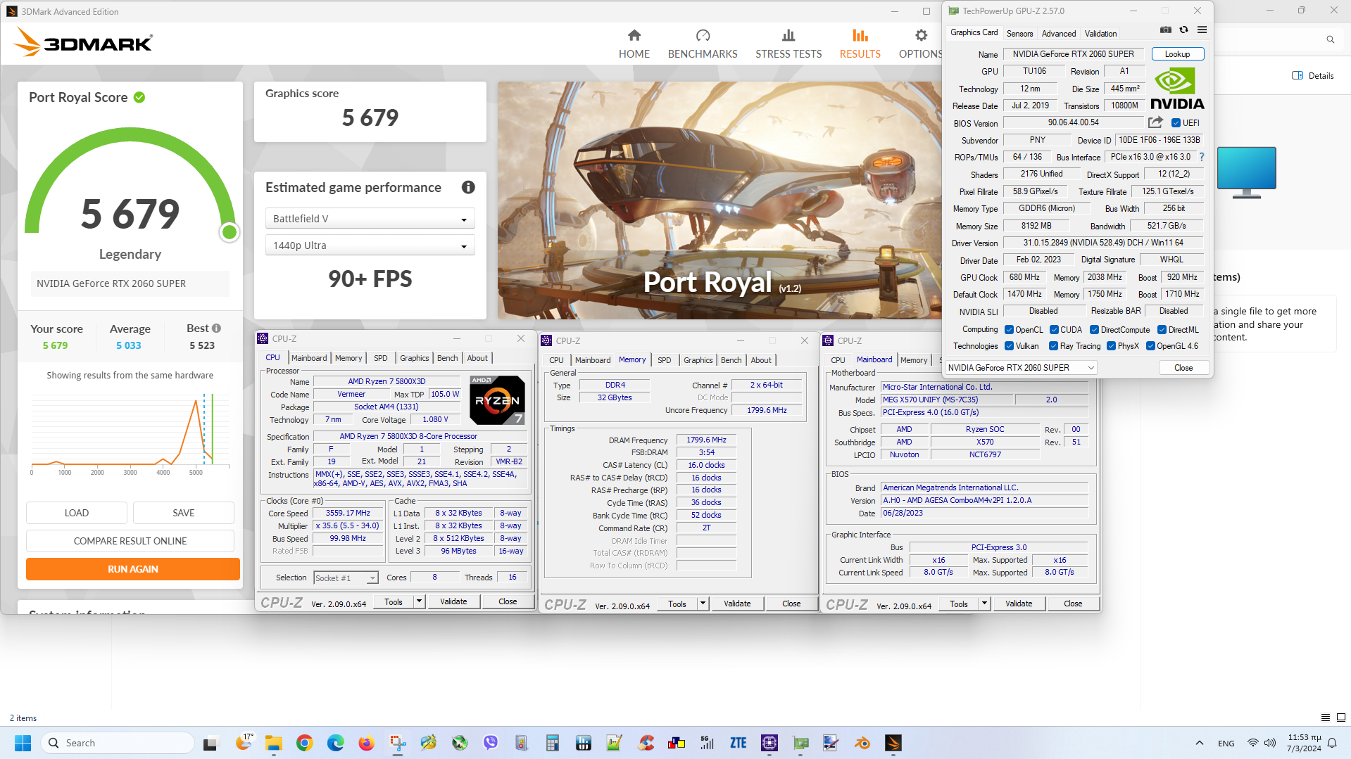
Task: Switch to Sensors tab in GPU-Z
Action: click(1019, 33)
